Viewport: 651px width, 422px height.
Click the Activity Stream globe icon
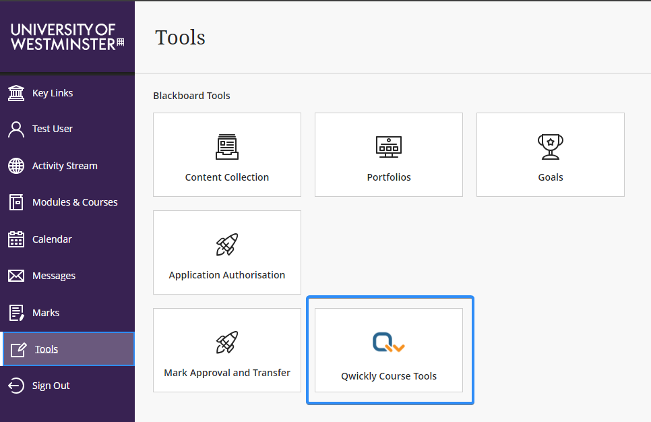(x=16, y=166)
